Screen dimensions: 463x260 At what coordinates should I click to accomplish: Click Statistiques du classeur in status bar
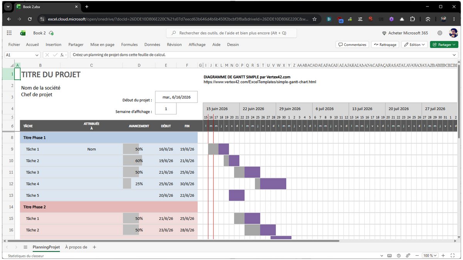pyautogui.click(x=26, y=256)
